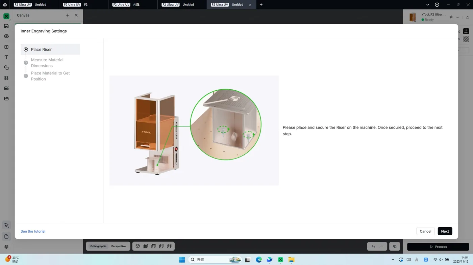This screenshot has width=473, height=265.
Task: Select Place Material to Get Position step
Action: coord(50,76)
